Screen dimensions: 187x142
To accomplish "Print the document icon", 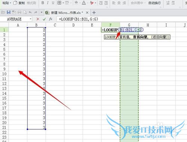I will click(19, 12).
